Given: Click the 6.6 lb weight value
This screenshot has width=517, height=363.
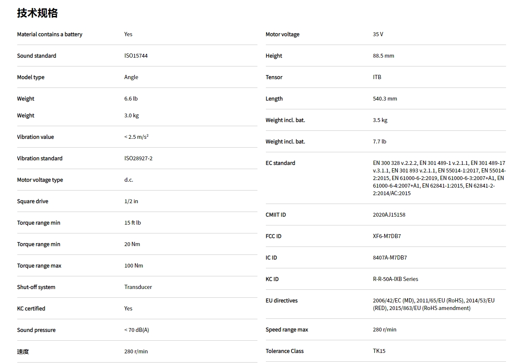Looking at the screenshot, I should click(131, 99).
